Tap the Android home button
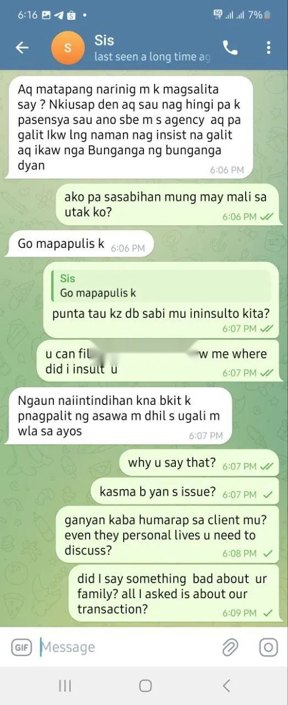Screen dimensions: 288x705 [145, 685]
